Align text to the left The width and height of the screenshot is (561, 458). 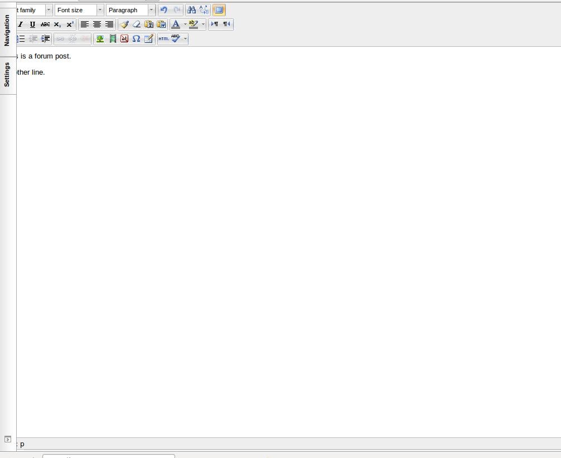click(85, 25)
